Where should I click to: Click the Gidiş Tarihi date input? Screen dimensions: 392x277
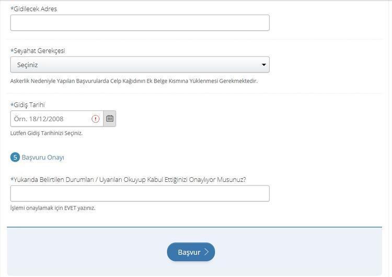click(51, 119)
